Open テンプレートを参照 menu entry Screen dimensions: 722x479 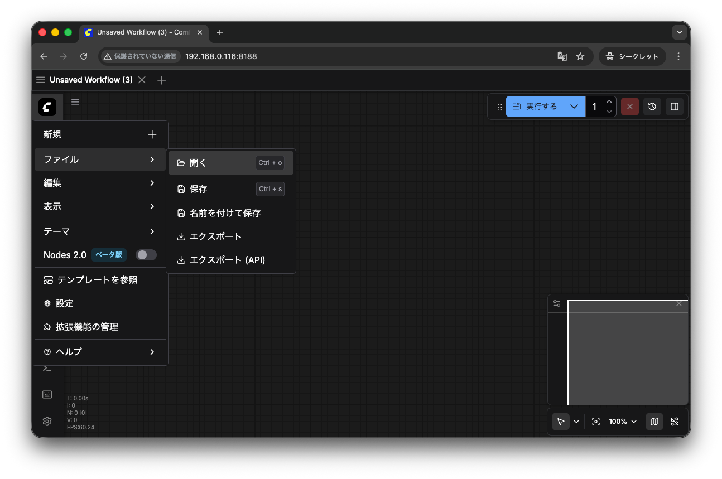pyautogui.click(x=100, y=280)
